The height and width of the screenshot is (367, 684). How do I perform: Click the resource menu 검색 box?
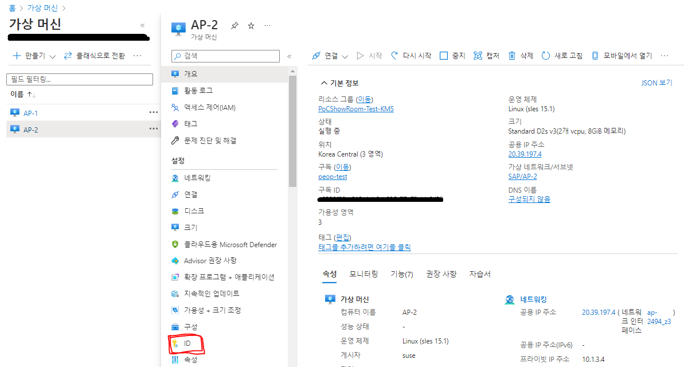point(225,56)
